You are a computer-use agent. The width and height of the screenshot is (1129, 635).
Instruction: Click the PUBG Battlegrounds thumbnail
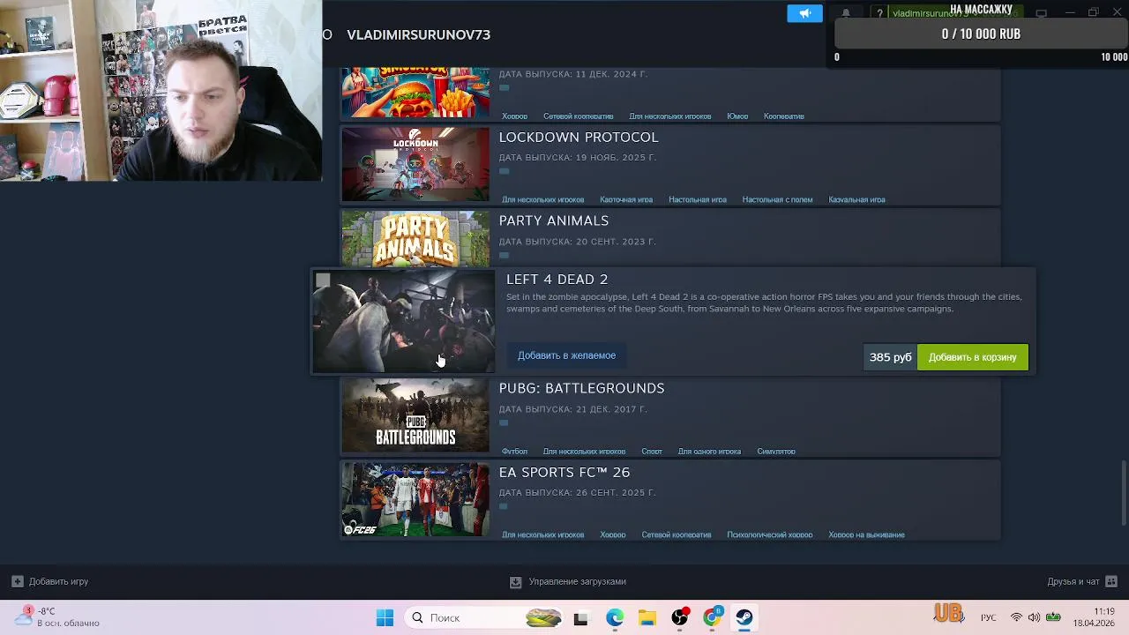pyautogui.click(x=415, y=415)
